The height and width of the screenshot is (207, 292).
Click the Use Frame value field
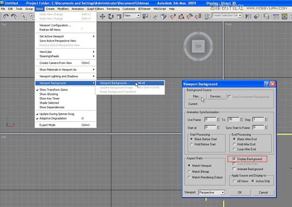(210, 119)
